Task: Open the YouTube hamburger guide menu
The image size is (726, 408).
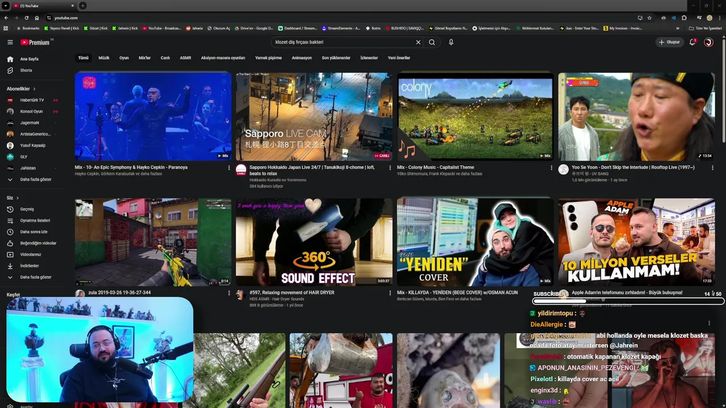Action: pos(10,42)
